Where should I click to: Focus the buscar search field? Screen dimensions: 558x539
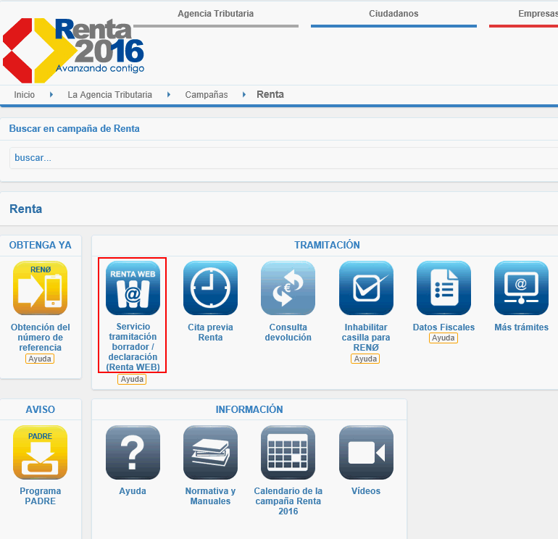click(x=283, y=158)
